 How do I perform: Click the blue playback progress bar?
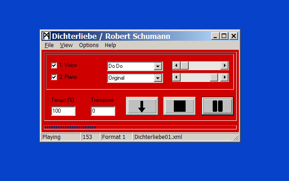click(140, 127)
